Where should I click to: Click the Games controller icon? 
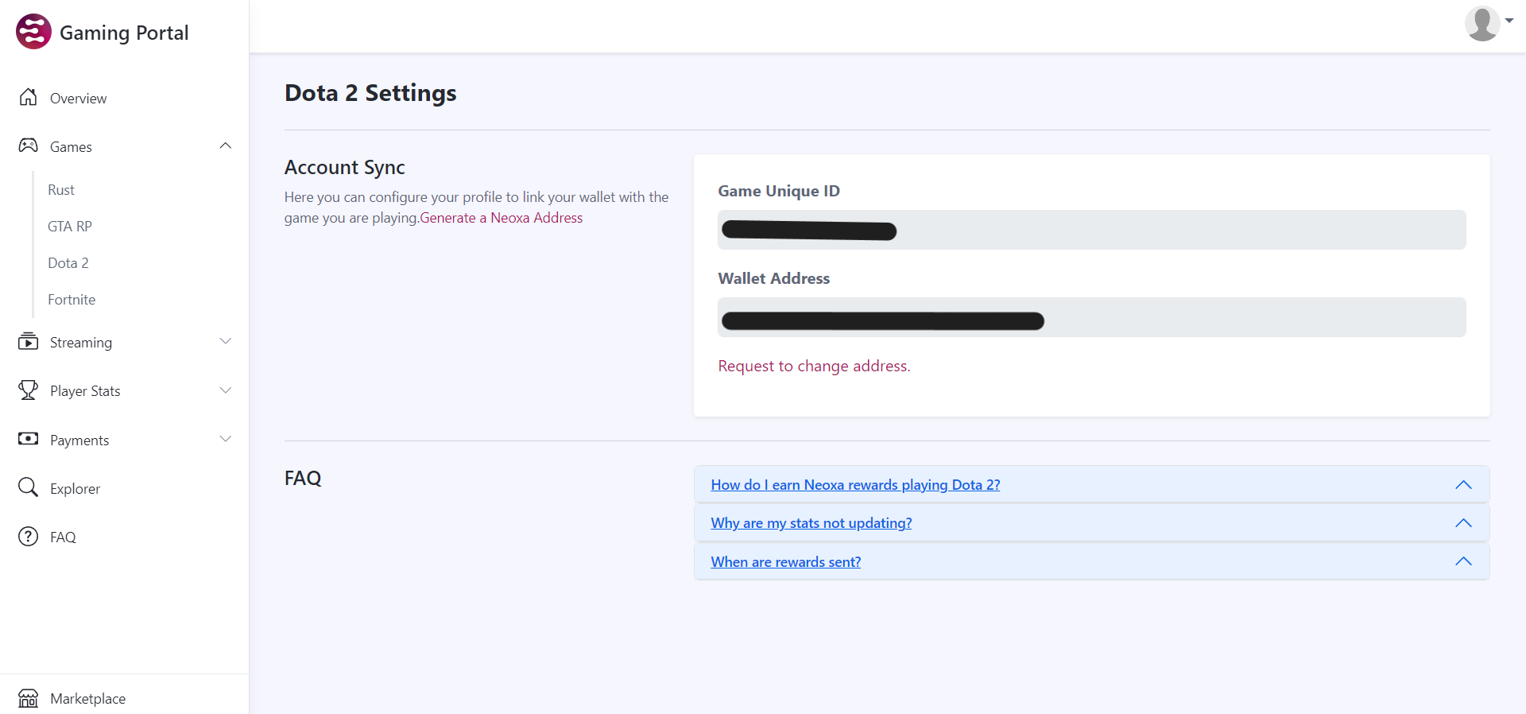29,146
